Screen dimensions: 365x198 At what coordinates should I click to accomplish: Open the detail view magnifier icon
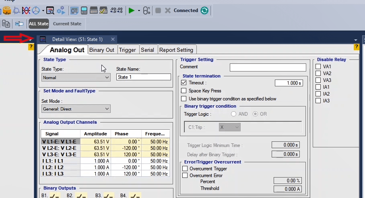(50, 10)
